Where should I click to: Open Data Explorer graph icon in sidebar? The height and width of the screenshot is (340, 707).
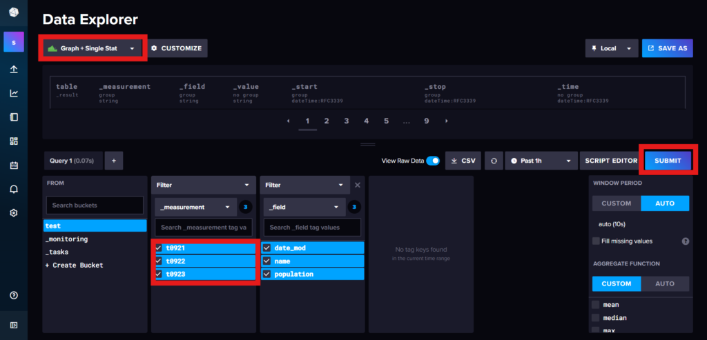[14, 94]
